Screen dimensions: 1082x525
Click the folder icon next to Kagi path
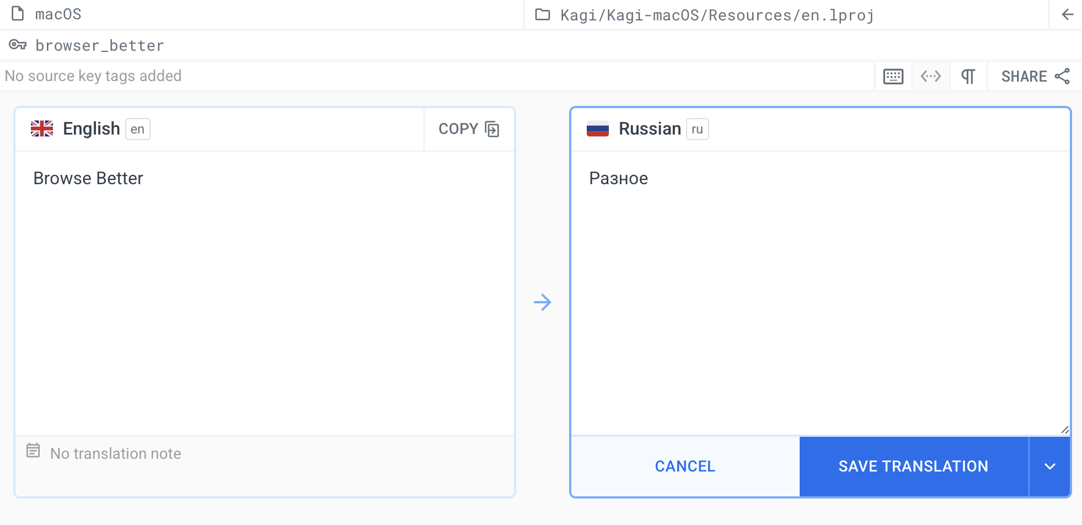click(x=543, y=14)
